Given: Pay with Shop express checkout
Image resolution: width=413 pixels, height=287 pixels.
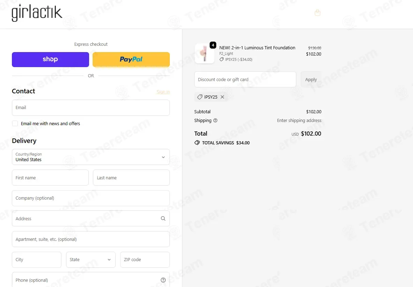Looking at the screenshot, I should point(50,59).
